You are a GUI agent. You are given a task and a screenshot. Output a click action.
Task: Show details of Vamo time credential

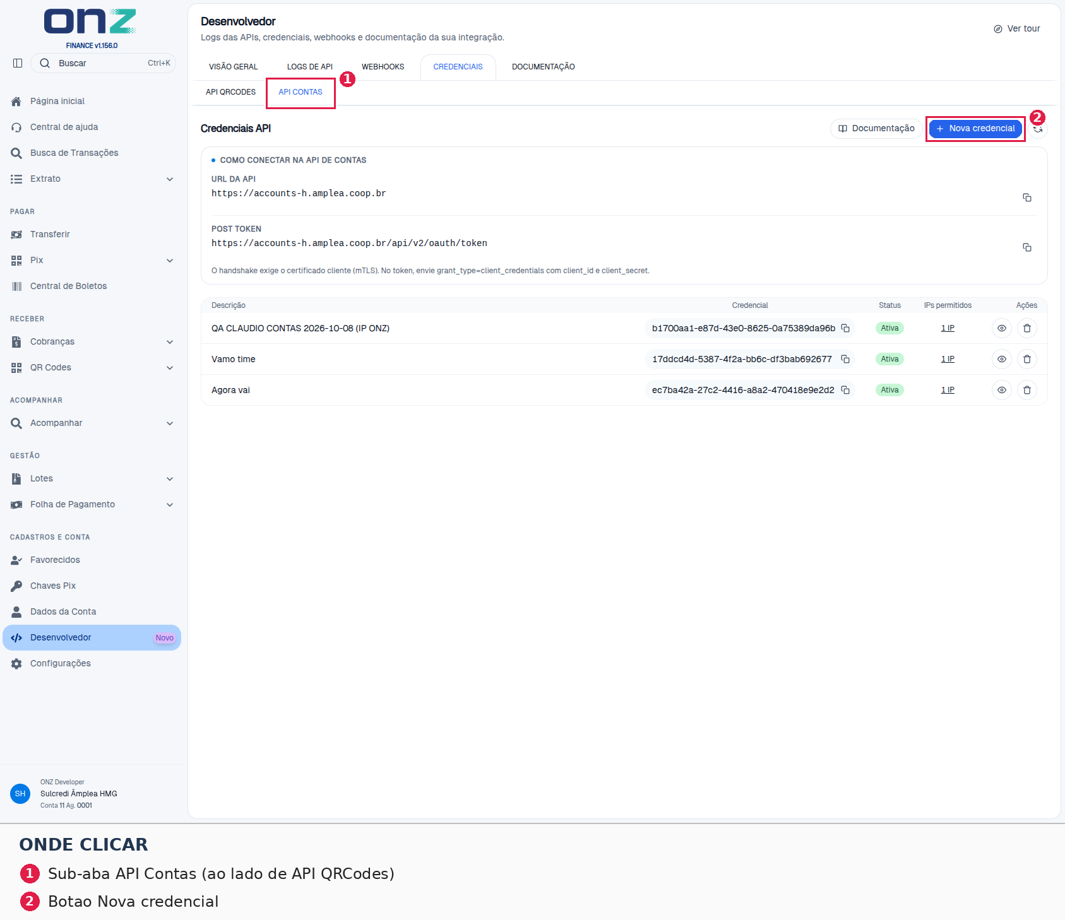(x=1002, y=359)
